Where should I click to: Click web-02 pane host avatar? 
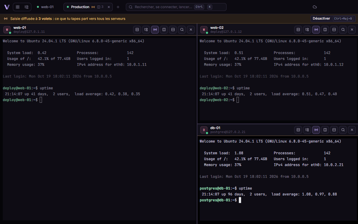(204, 29)
